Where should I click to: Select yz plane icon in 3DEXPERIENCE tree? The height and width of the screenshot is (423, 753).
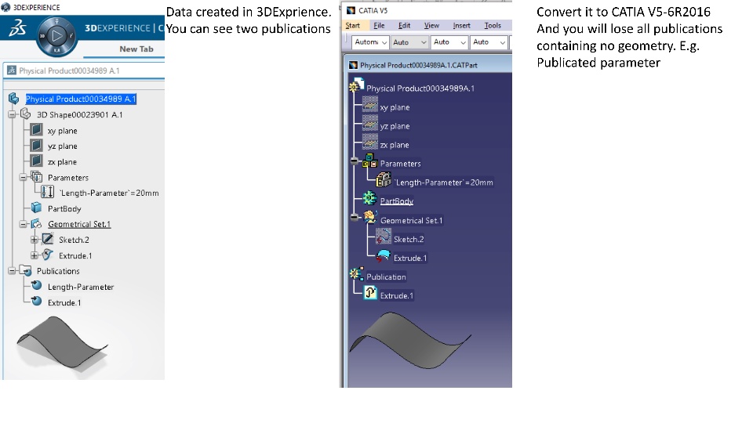36,146
